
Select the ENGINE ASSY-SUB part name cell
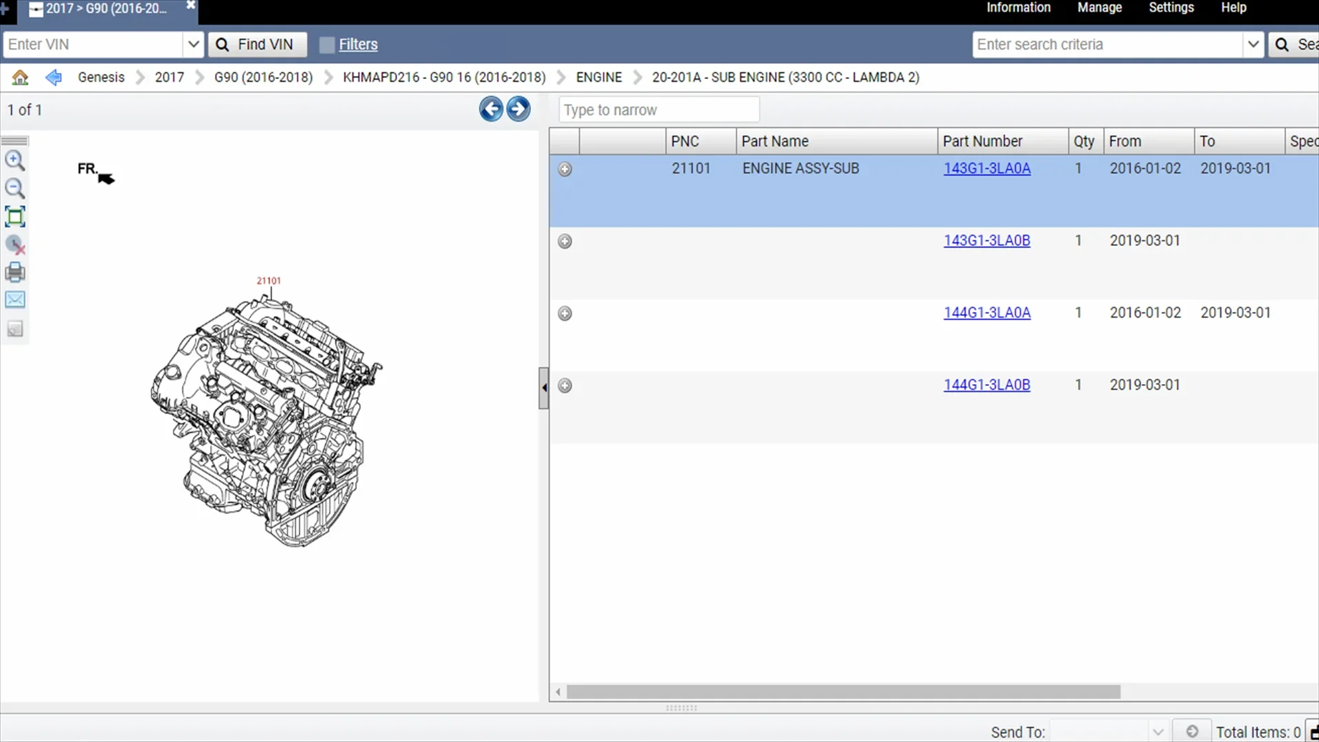(800, 168)
